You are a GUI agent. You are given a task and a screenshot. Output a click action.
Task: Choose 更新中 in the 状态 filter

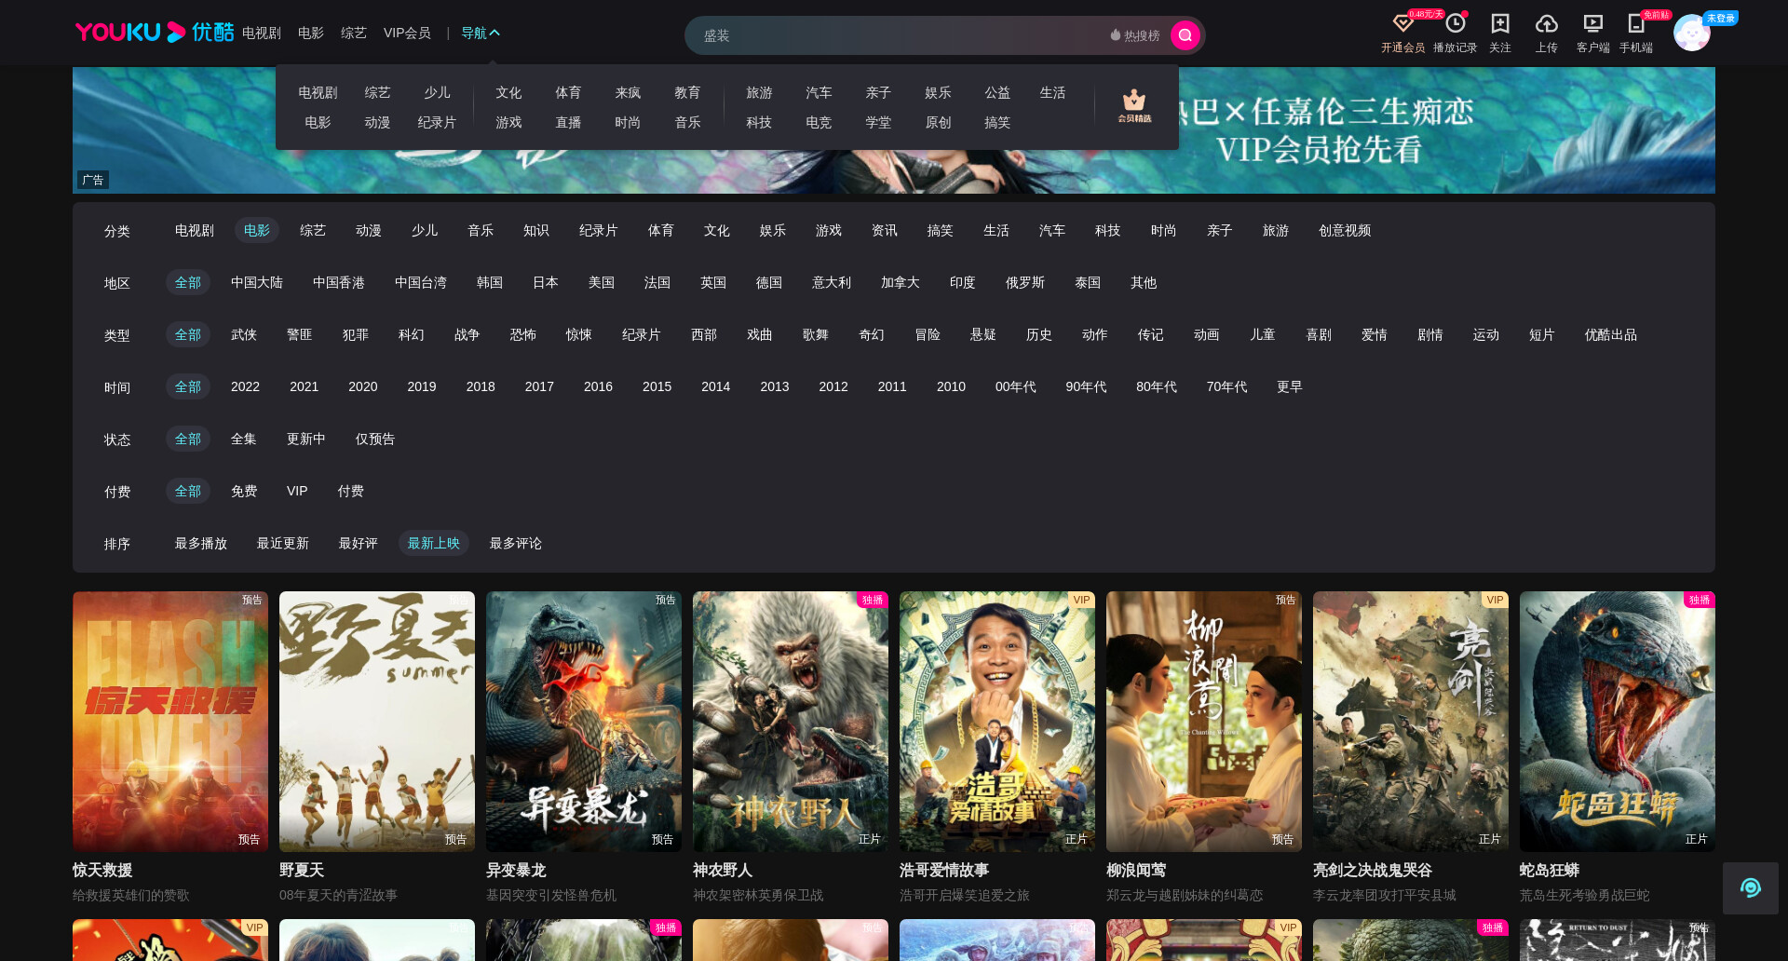(305, 439)
